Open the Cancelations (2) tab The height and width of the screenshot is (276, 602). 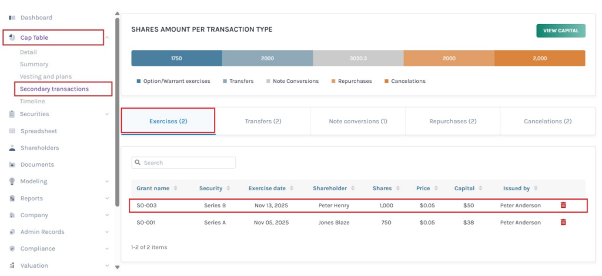click(x=548, y=121)
